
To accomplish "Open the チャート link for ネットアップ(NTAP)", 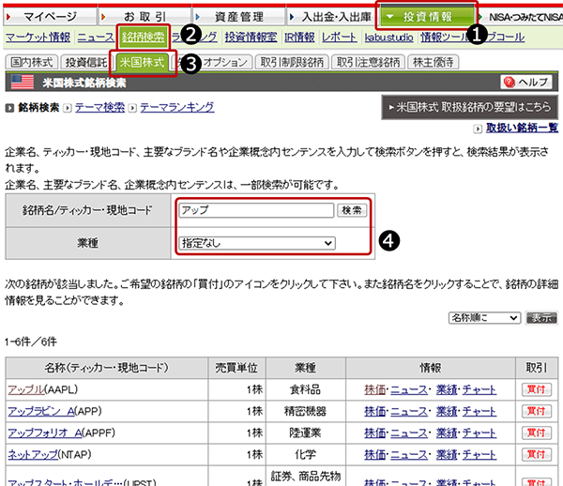I will 479,457.
